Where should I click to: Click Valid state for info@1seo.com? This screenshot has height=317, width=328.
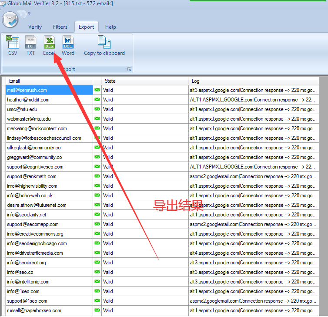coord(145,291)
